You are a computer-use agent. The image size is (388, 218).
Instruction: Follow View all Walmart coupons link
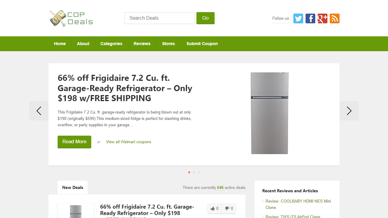[x=129, y=142]
